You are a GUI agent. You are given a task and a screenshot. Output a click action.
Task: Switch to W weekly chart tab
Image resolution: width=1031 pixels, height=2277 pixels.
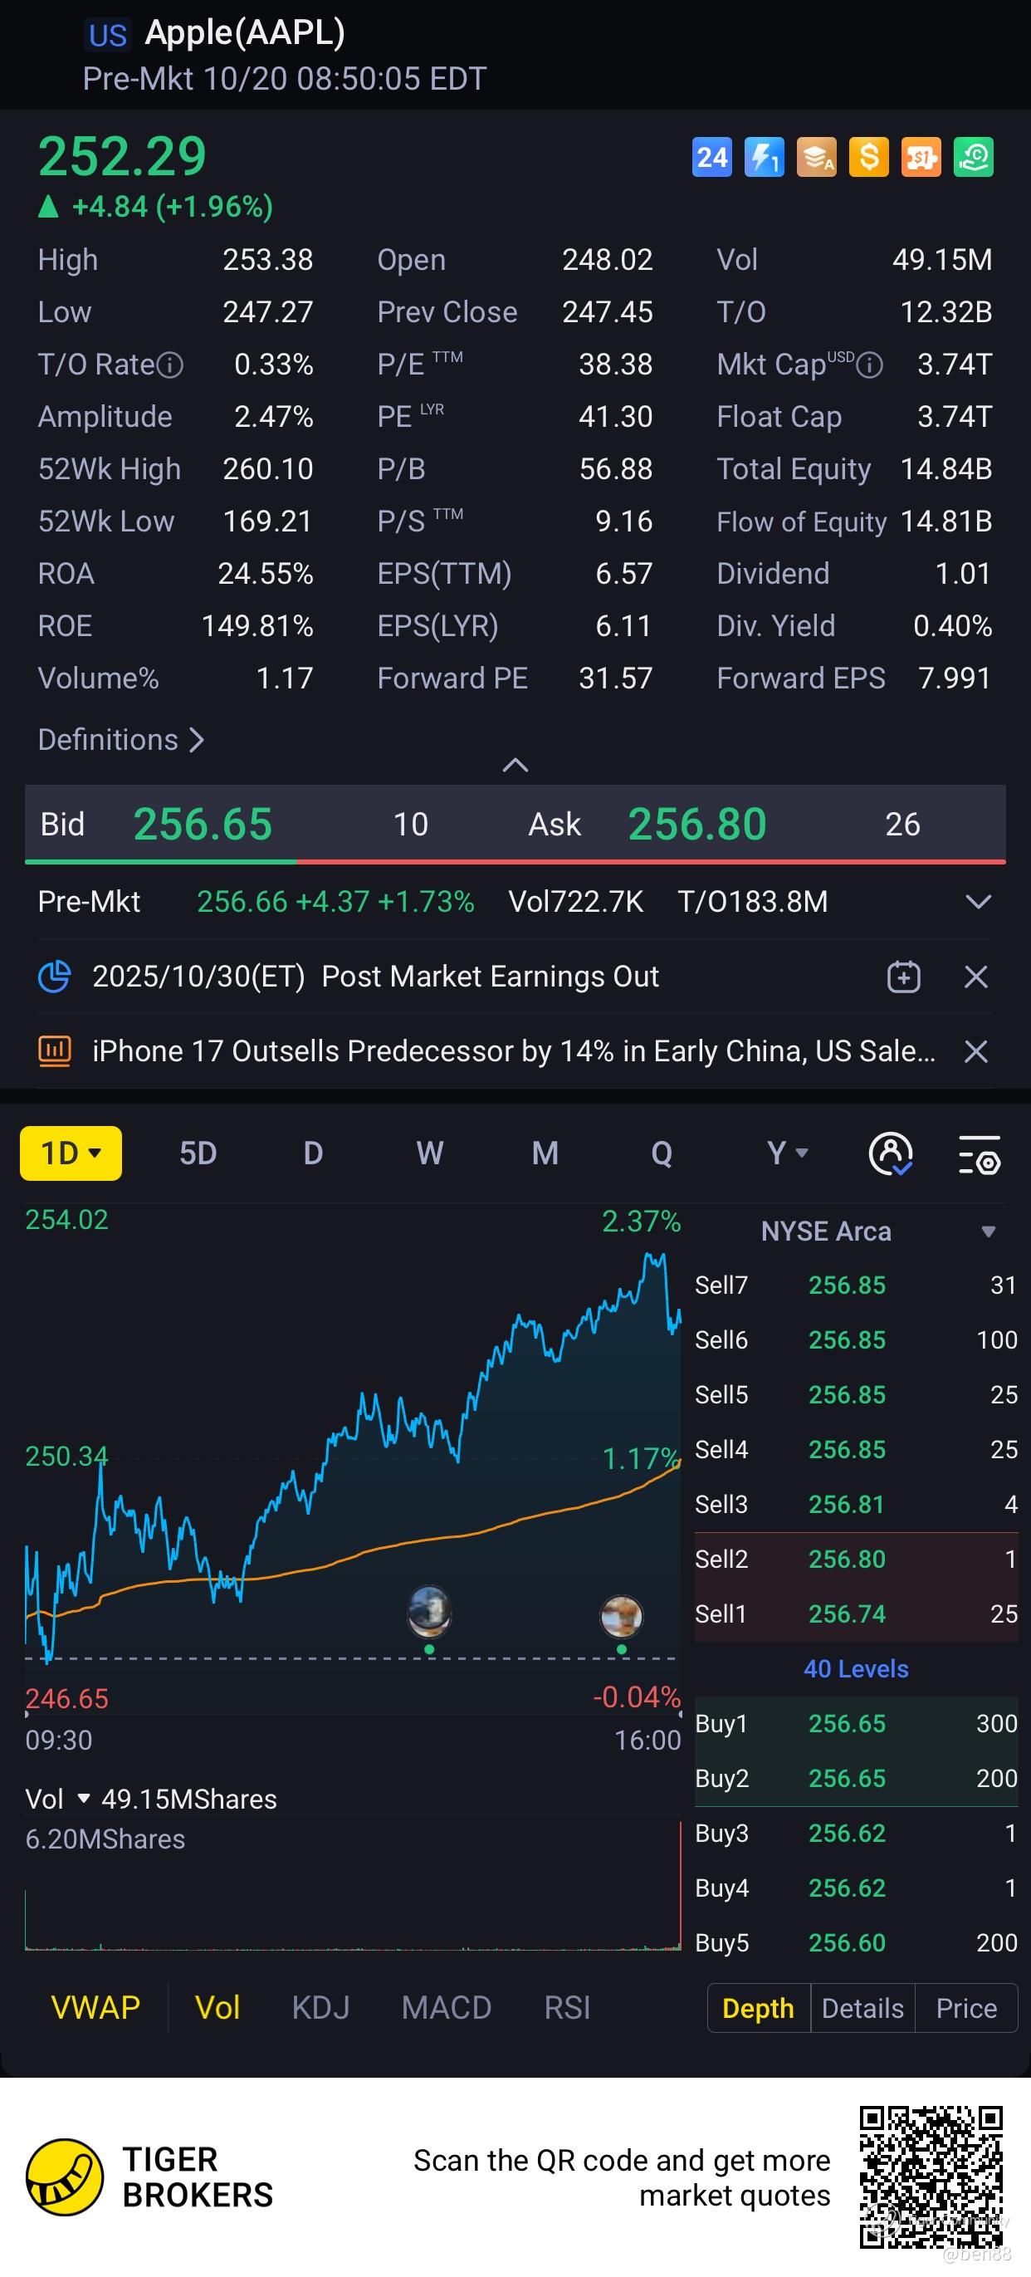[429, 1153]
